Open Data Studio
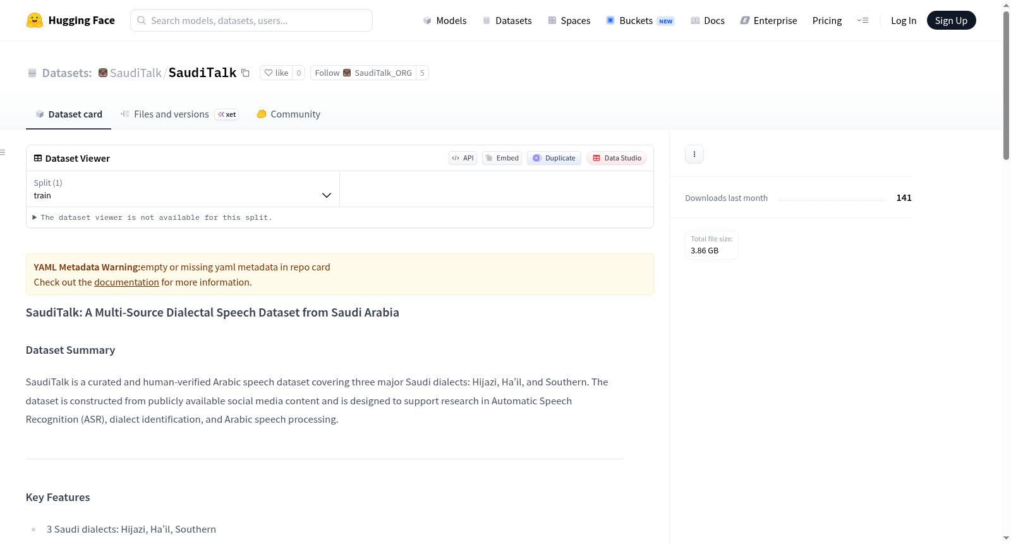Viewport: 1011px width, 544px height. coord(617,158)
